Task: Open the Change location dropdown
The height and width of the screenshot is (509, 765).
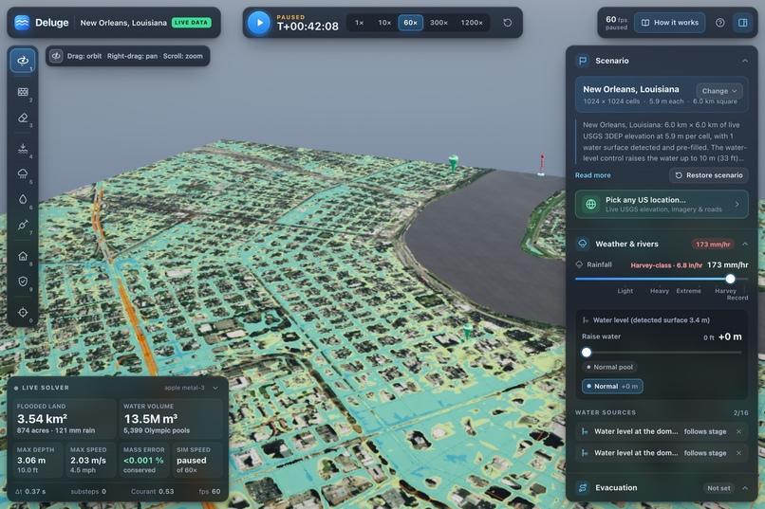Action: (719, 91)
